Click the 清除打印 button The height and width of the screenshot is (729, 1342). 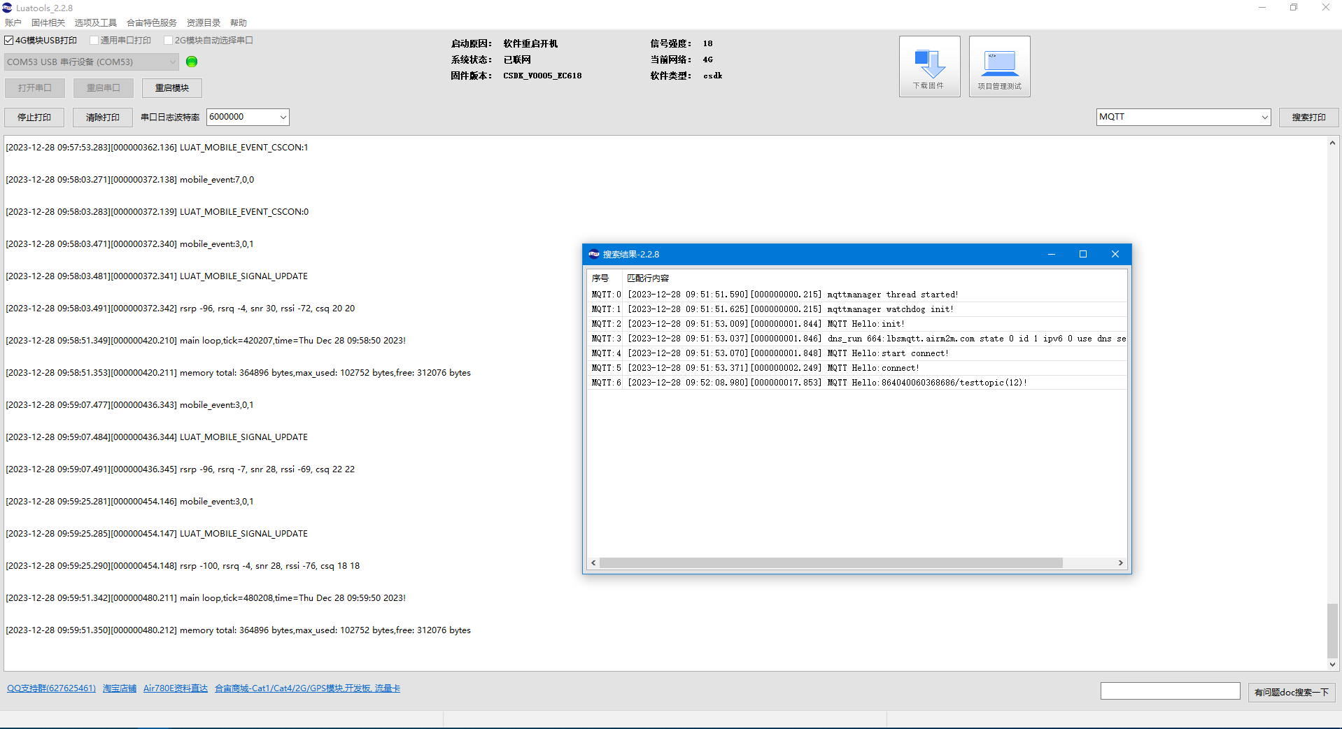(103, 118)
